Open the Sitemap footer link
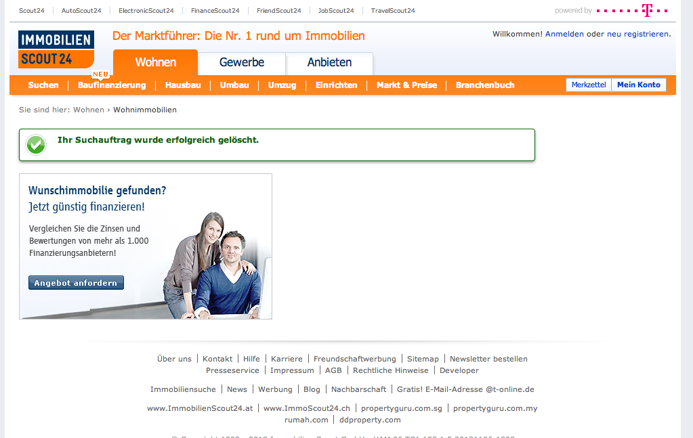The image size is (693, 438). tap(423, 359)
